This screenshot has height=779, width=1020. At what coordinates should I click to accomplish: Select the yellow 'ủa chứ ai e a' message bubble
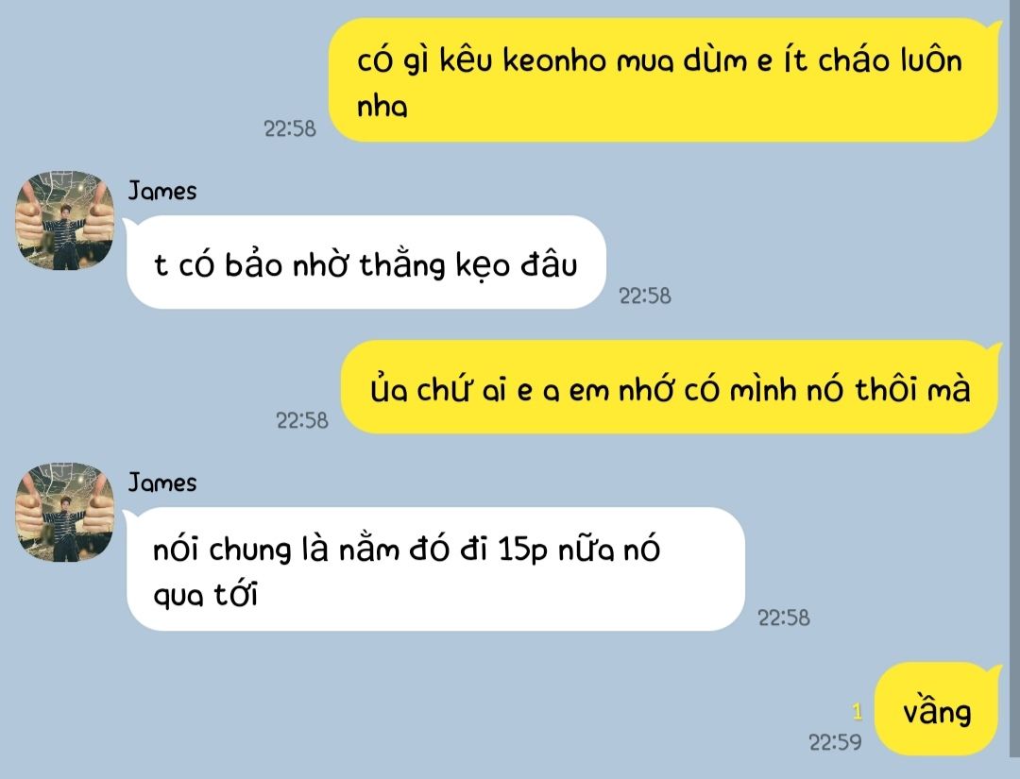[x=671, y=387]
